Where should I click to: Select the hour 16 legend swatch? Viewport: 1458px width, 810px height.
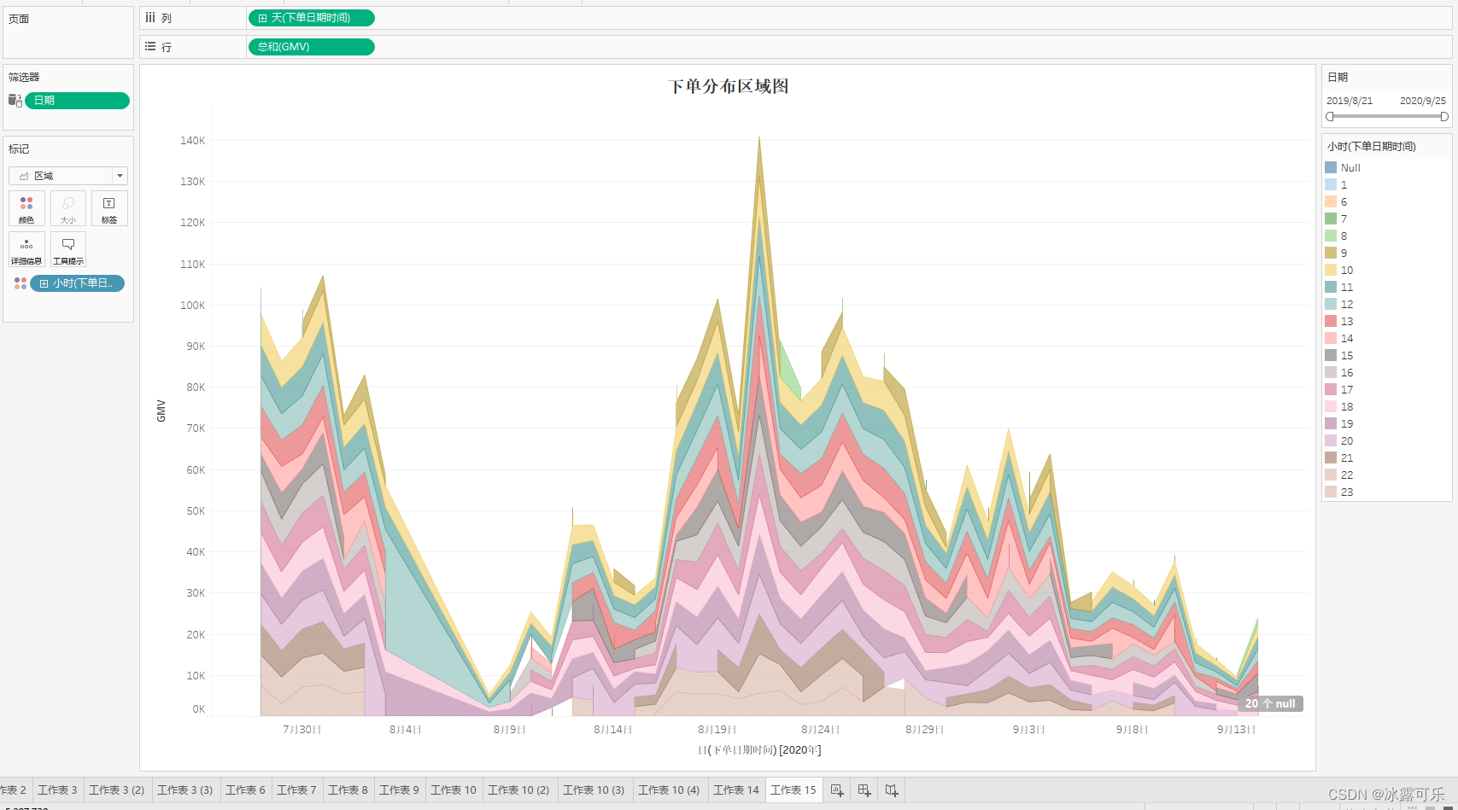point(1331,372)
